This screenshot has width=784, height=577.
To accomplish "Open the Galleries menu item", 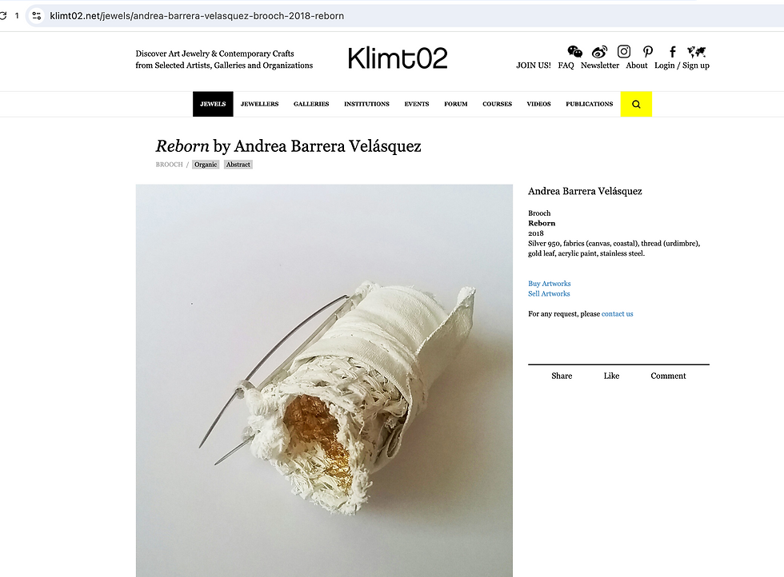I will (311, 104).
